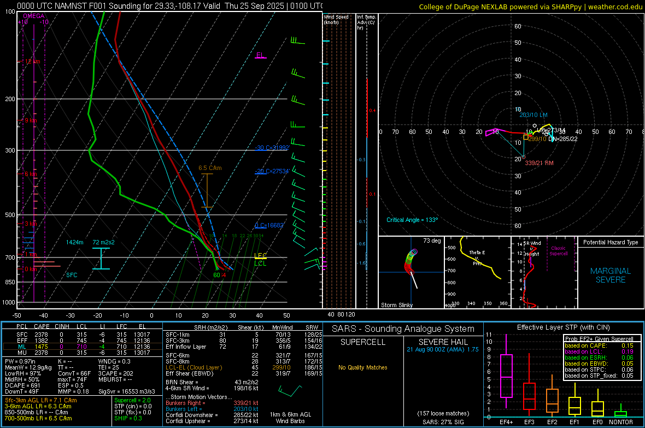Click the green 'LCL' marker on the skew-T
The image size is (645, 428).
[260, 263]
